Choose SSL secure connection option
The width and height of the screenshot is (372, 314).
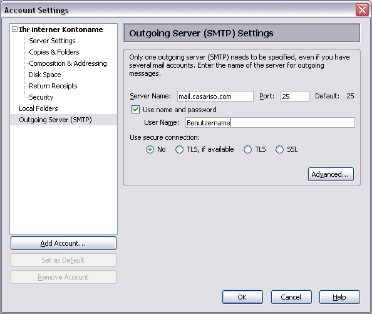(x=279, y=150)
